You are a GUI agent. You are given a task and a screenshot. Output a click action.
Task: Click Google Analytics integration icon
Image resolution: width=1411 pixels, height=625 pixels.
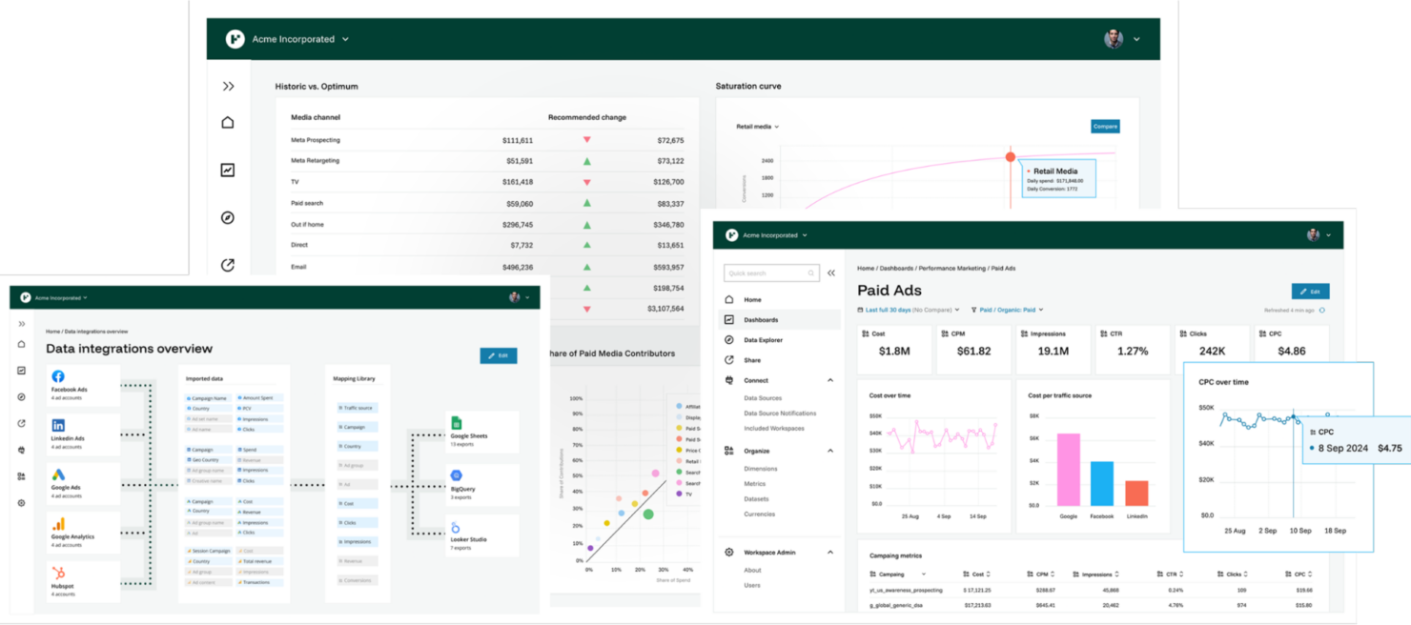(x=58, y=524)
